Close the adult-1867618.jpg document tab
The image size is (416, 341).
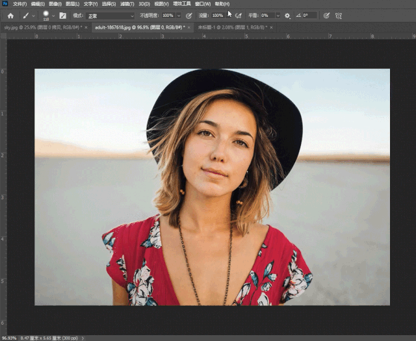[x=189, y=27]
